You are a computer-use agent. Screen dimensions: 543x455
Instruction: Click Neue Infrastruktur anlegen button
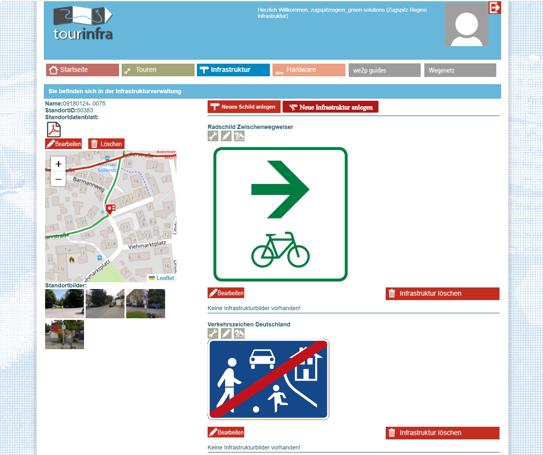pyautogui.click(x=330, y=107)
